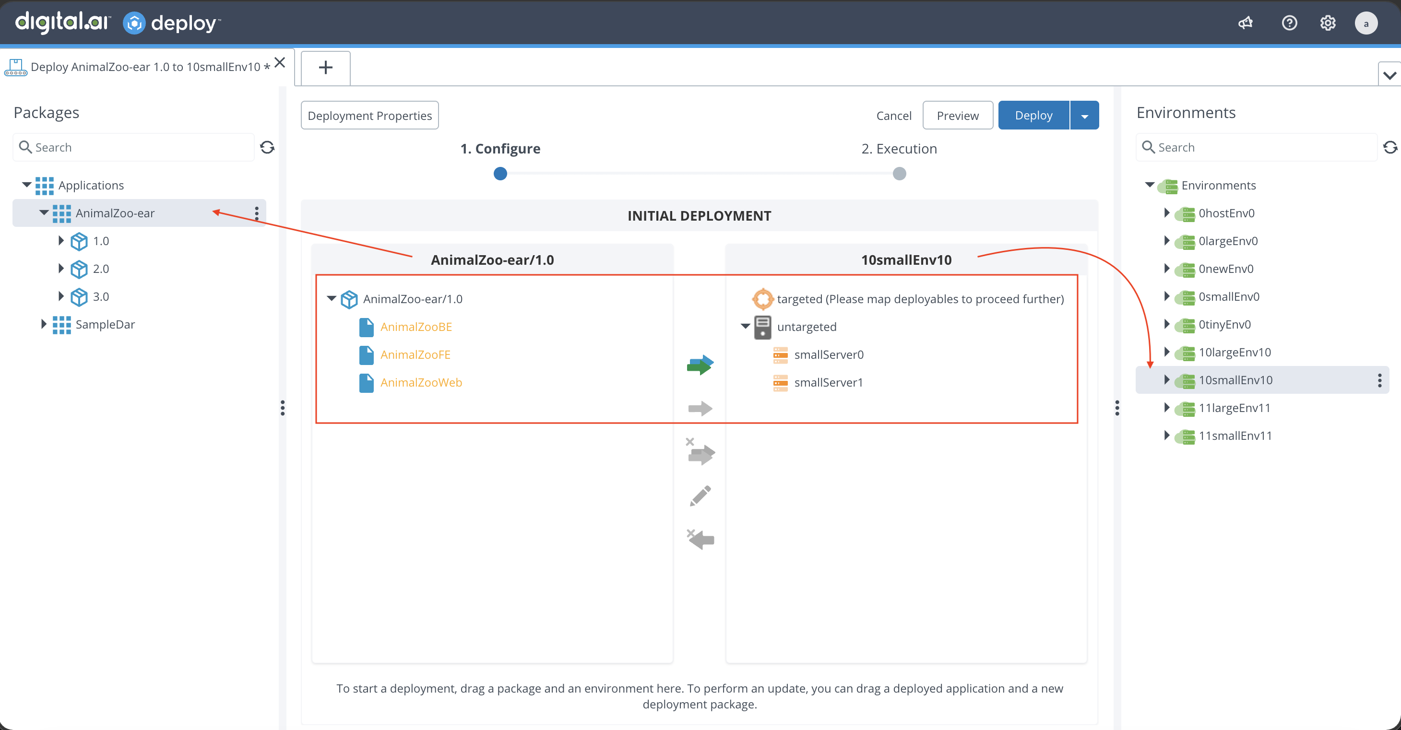Viewport: 1401px width, 730px height.
Task: Click the map all deployables double-arrow icon
Action: (x=700, y=365)
